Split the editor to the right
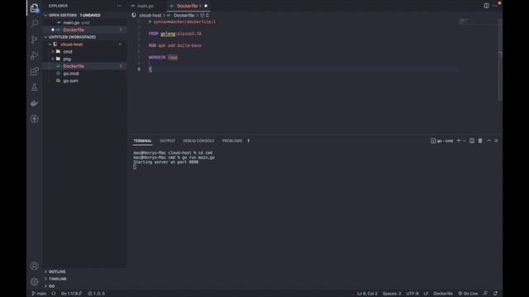This screenshot has width=529, height=297. 486,6
